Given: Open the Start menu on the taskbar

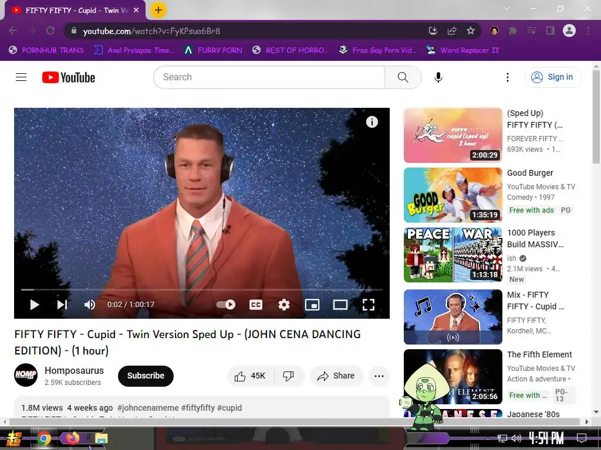Looking at the screenshot, I should coord(13,438).
